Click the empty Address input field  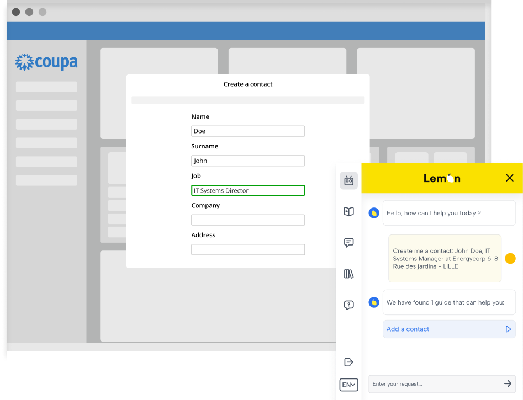tap(248, 250)
